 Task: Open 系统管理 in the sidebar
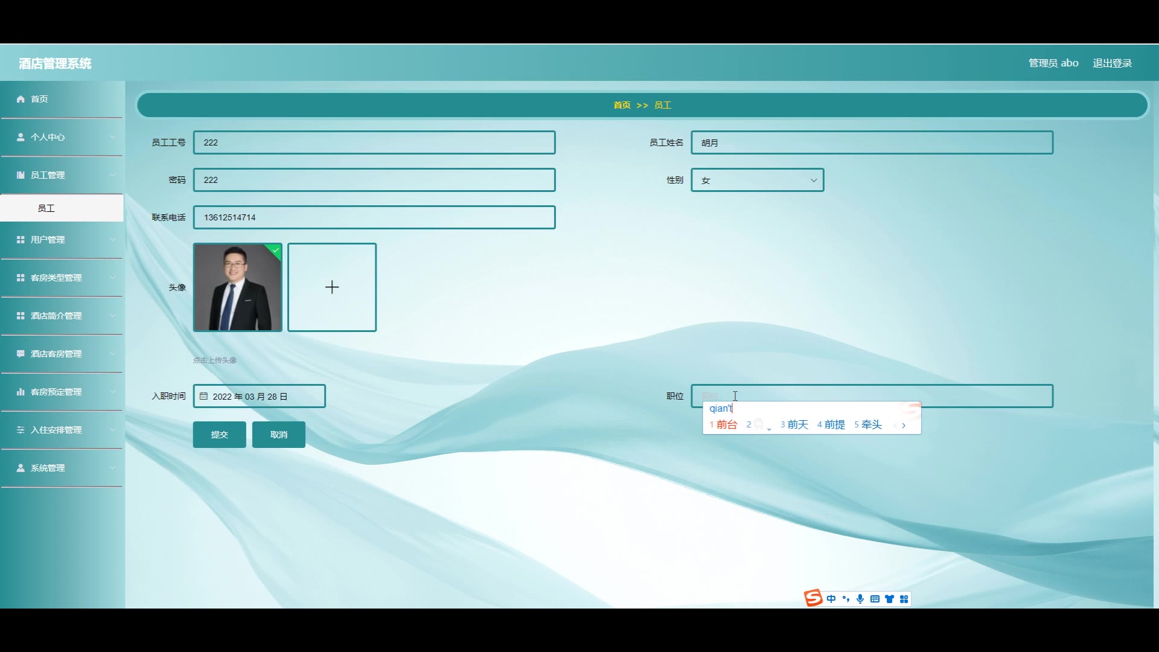pos(62,468)
